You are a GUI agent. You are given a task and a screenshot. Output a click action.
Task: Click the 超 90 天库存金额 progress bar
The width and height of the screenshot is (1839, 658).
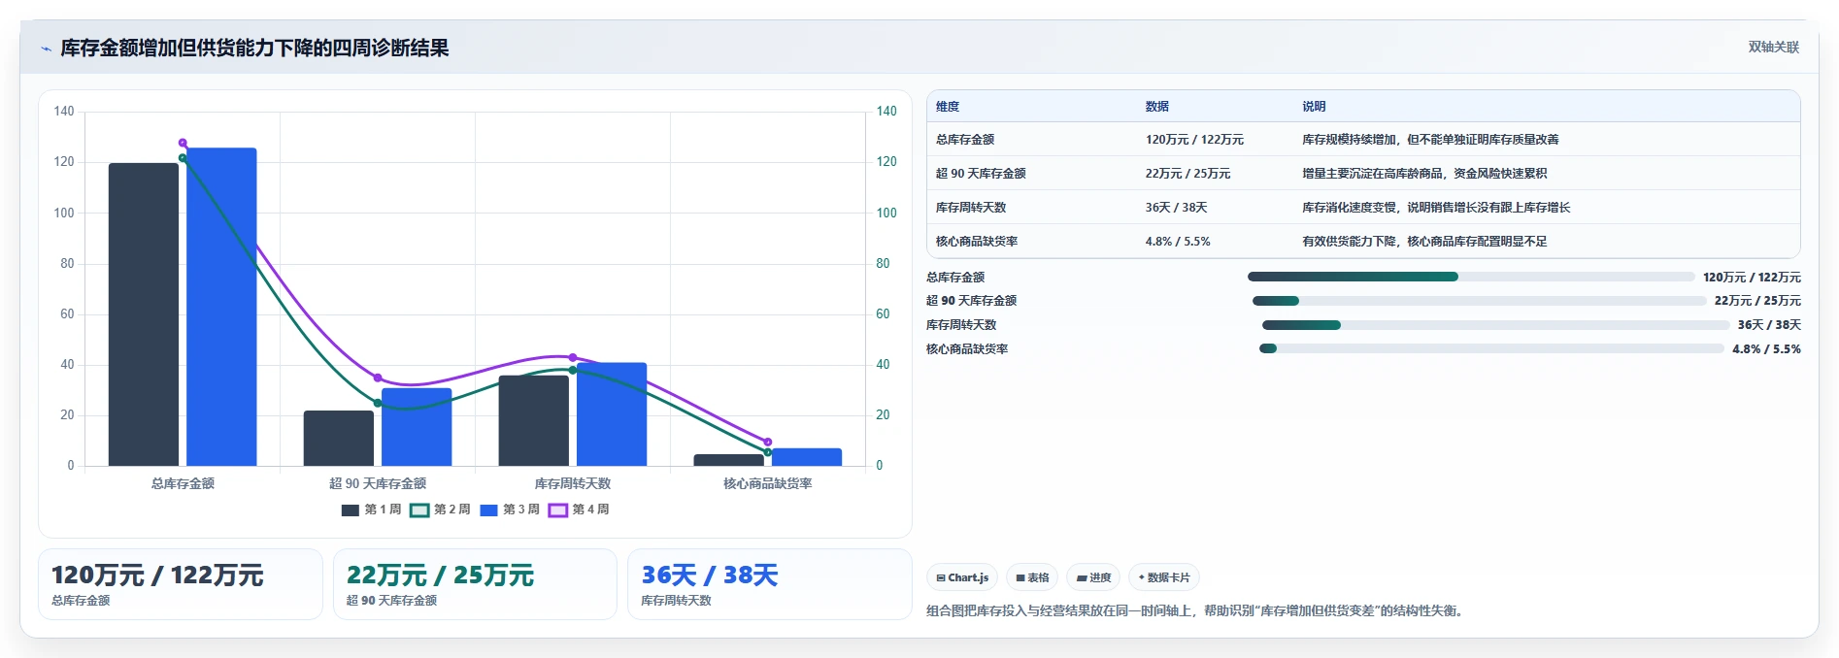click(x=1479, y=301)
